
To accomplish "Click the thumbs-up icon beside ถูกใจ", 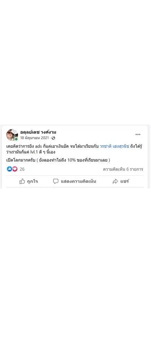I will click(x=22, y=181).
